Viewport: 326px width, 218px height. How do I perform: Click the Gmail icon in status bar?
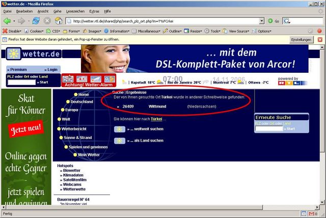point(312,214)
